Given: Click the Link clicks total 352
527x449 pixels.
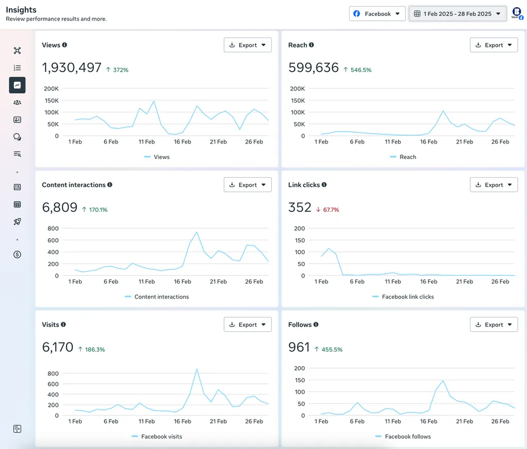Looking at the screenshot, I should 300,207.
